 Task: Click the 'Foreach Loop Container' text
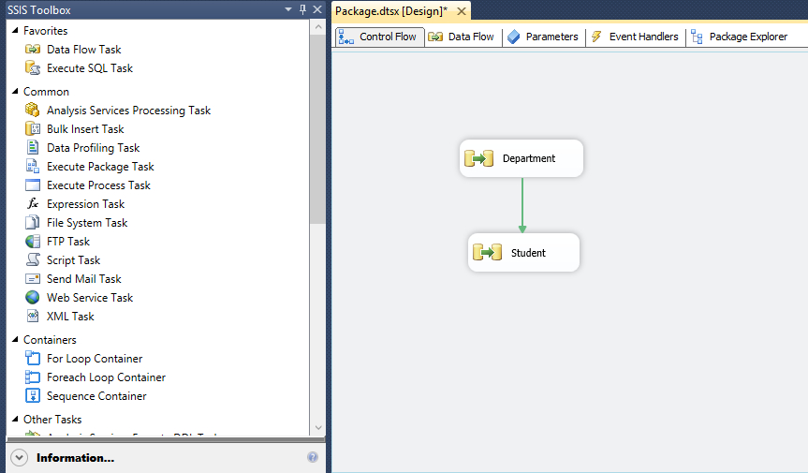tap(106, 377)
